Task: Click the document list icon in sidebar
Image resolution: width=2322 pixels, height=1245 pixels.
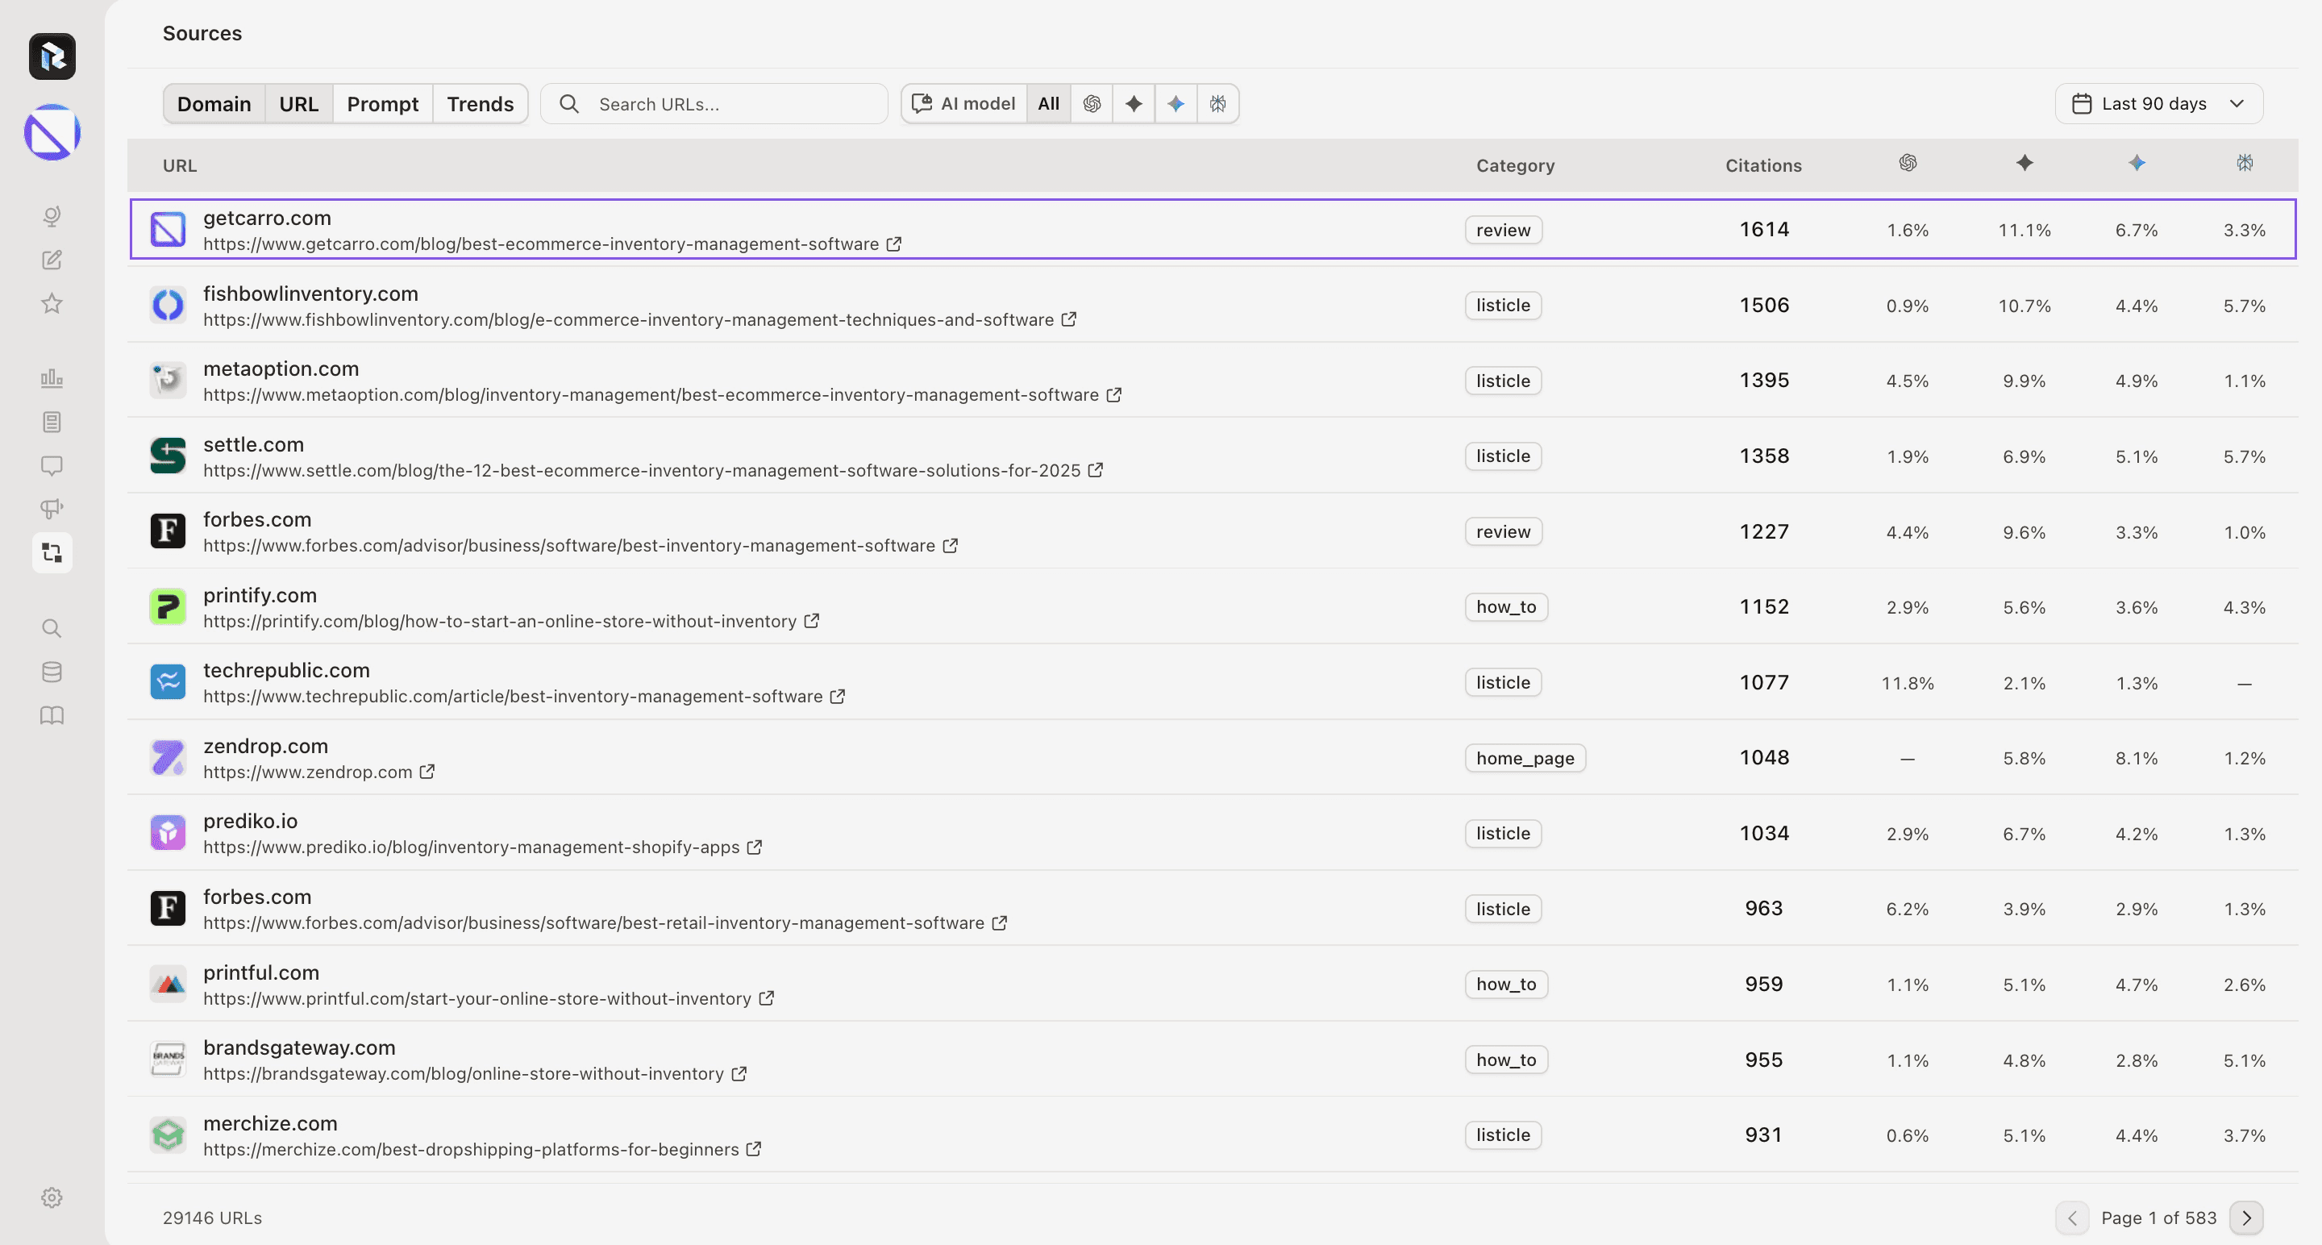Action: coord(52,422)
